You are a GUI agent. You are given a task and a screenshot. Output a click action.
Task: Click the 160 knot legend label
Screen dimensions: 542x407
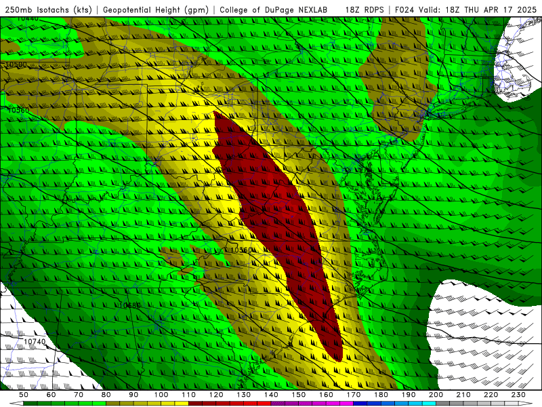(326, 395)
